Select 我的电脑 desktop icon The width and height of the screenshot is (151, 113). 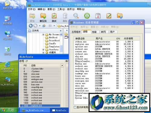tap(7, 20)
